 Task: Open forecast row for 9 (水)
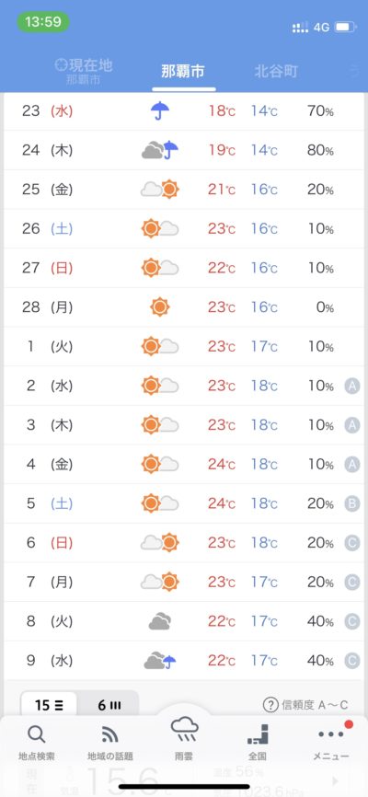click(x=184, y=661)
